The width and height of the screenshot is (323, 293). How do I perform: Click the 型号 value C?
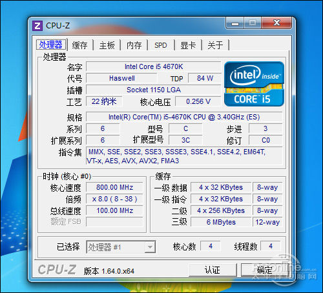tap(185, 128)
